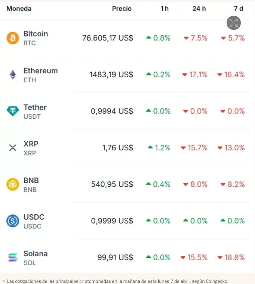
Task: Expand image with the fullscreen icon
Action: pyautogui.click(x=234, y=23)
